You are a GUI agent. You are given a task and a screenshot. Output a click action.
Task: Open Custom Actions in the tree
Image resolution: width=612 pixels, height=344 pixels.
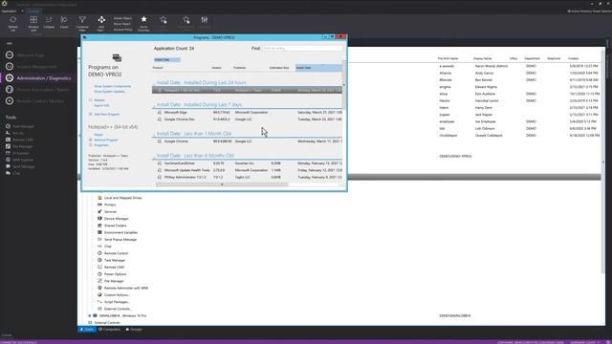(x=114, y=295)
